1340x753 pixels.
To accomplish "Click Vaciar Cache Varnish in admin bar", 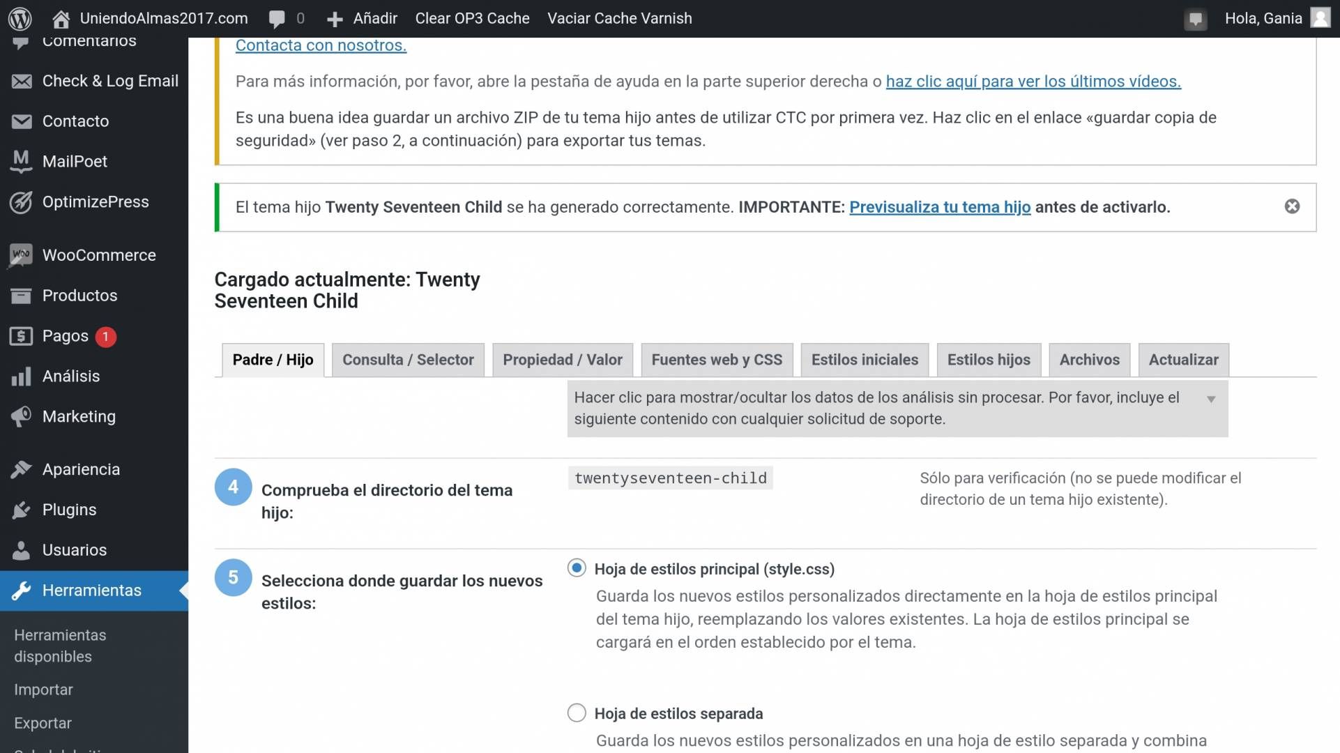I will point(620,19).
